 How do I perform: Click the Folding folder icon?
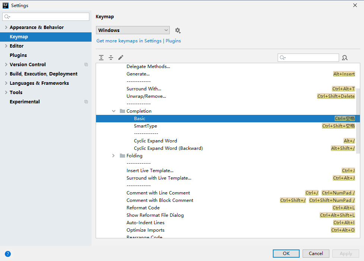pos(122,156)
